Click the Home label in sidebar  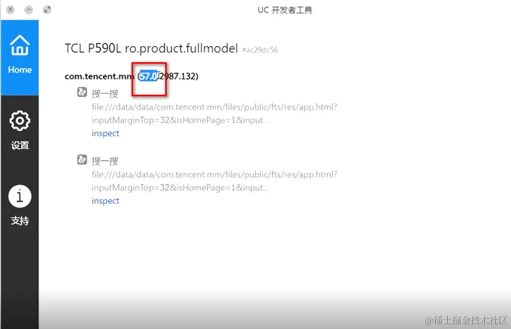(20, 70)
